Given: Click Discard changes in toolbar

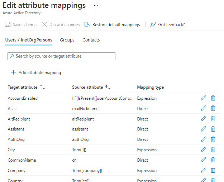Looking at the screenshot, I should click(x=60, y=25).
